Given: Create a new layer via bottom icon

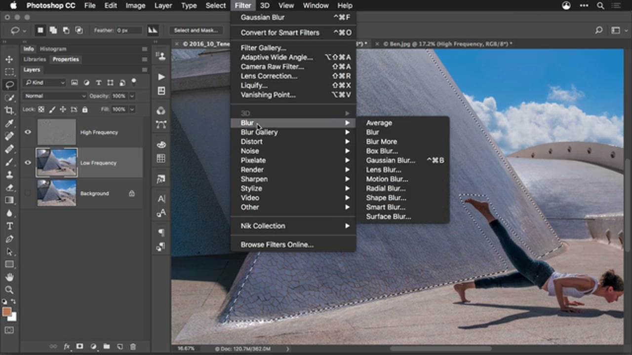Looking at the screenshot, I should [x=119, y=347].
